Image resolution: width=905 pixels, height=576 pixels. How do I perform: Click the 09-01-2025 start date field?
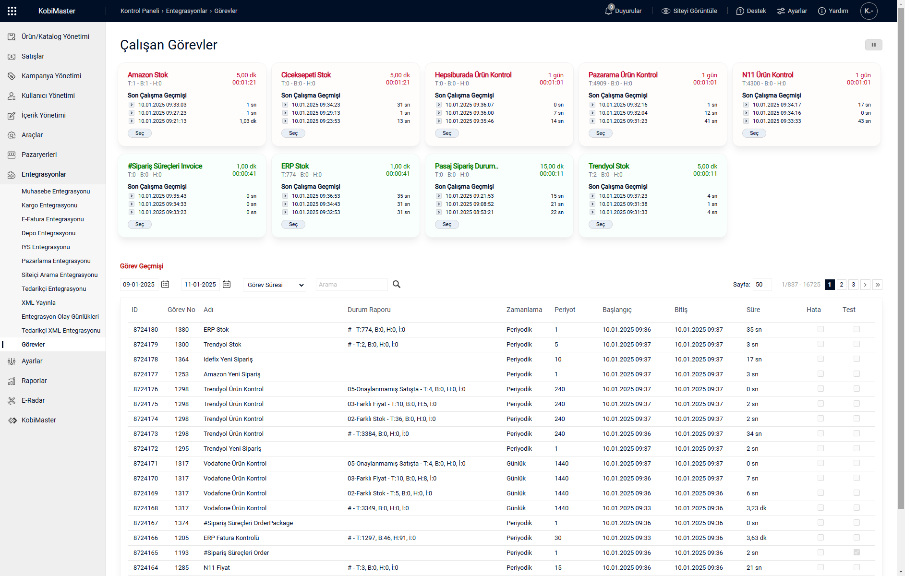pos(139,285)
